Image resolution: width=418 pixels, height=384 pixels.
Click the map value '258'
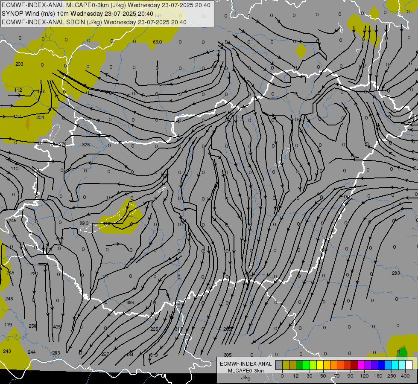(32, 326)
